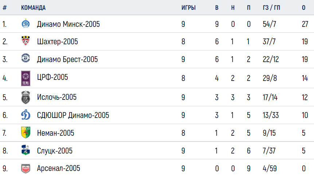Sort table by the ИГРЫ column header
Image resolution: width=314 pixels, height=176 pixels.
click(x=188, y=8)
